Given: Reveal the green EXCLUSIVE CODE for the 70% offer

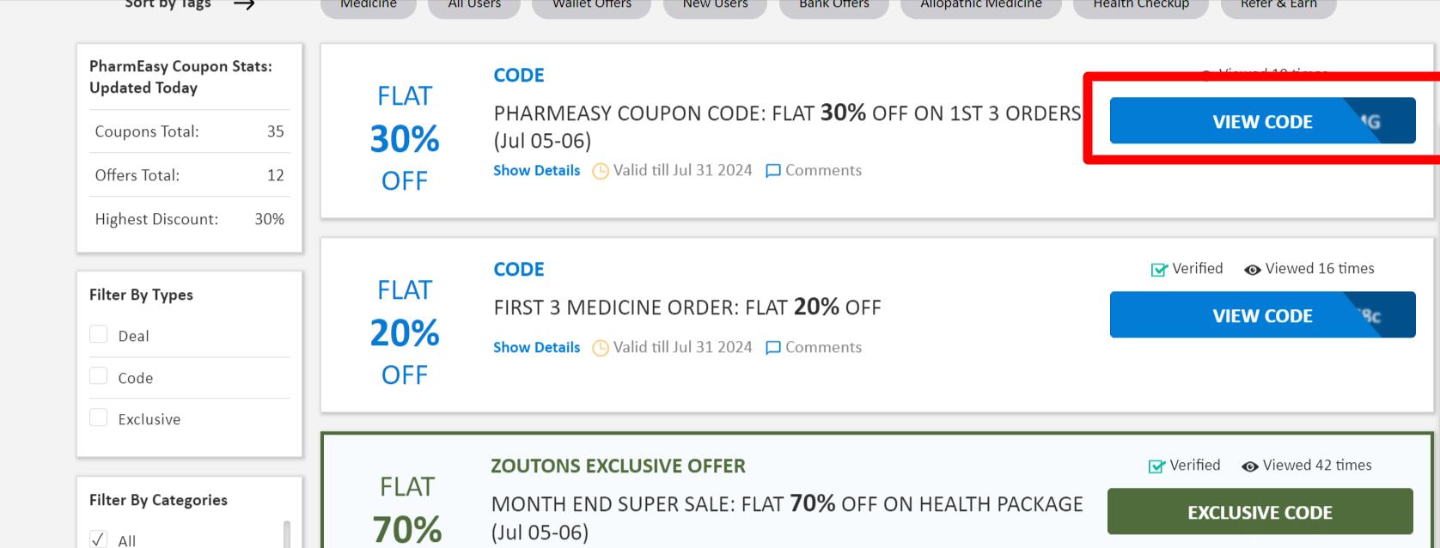Looking at the screenshot, I should coord(1260,512).
